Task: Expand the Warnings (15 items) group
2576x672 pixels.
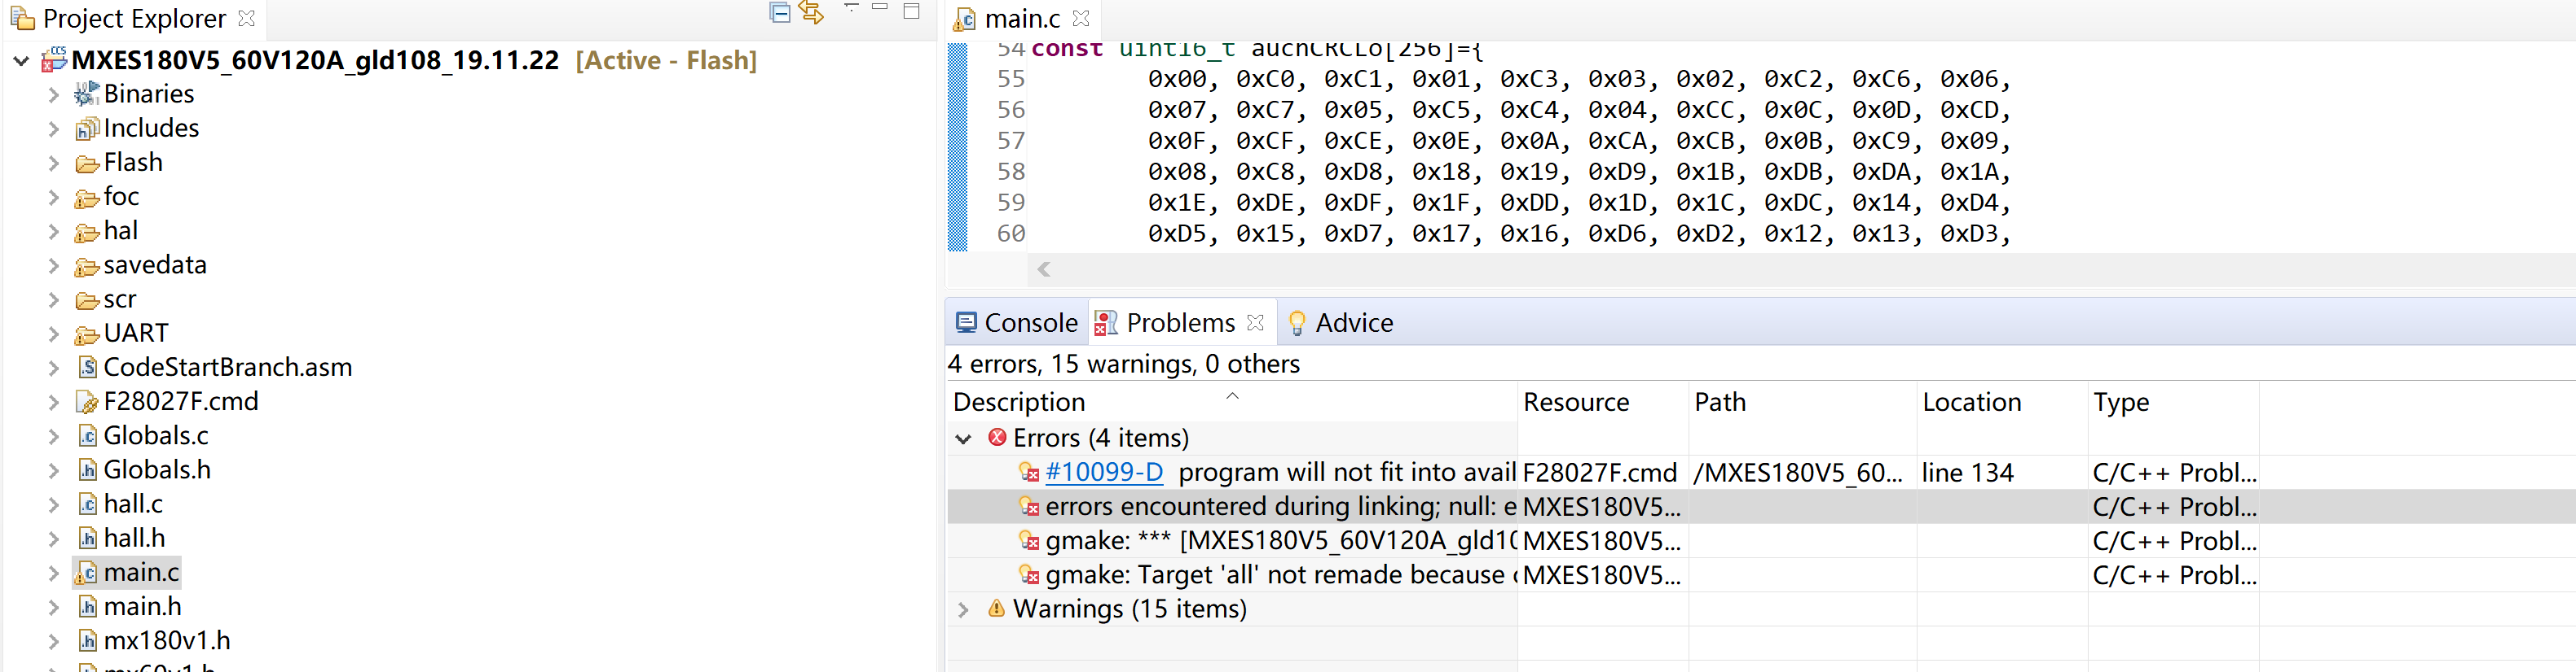Action: (963, 609)
